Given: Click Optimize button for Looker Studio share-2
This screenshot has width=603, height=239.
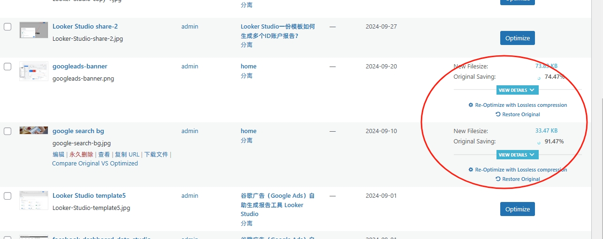Looking at the screenshot, I should 518,38.
